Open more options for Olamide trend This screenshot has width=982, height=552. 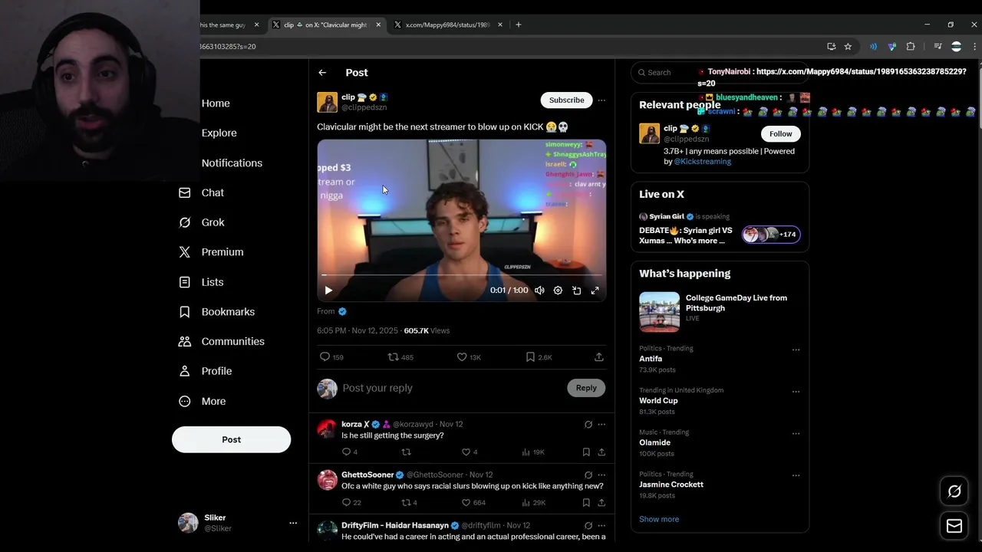pyautogui.click(x=796, y=433)
